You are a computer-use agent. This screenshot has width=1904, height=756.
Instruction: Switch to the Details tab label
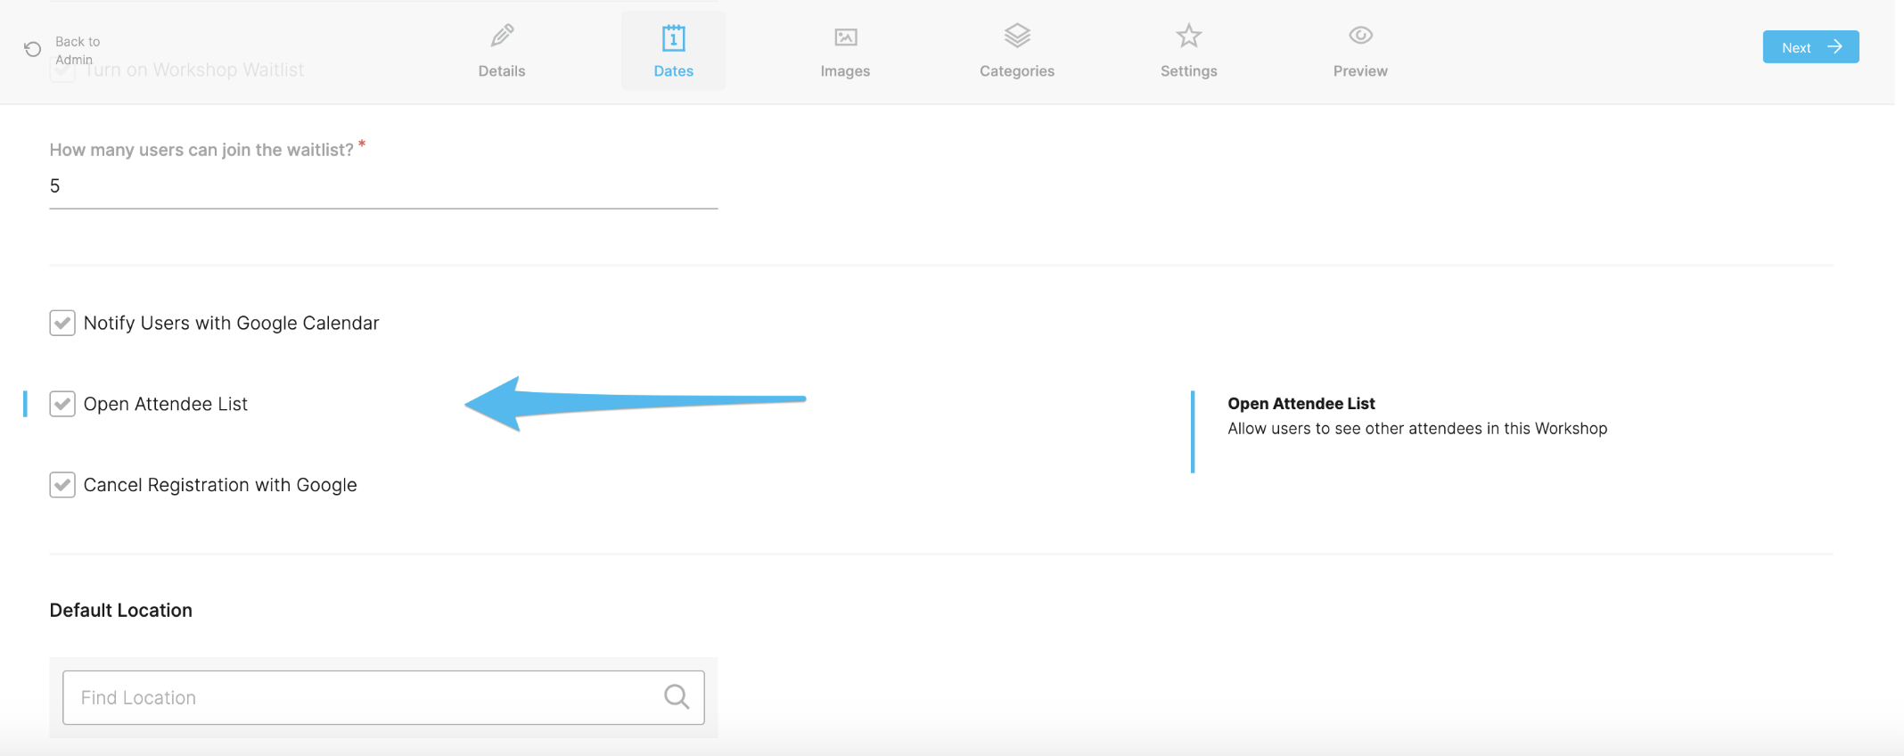click(x=502, y=71)
